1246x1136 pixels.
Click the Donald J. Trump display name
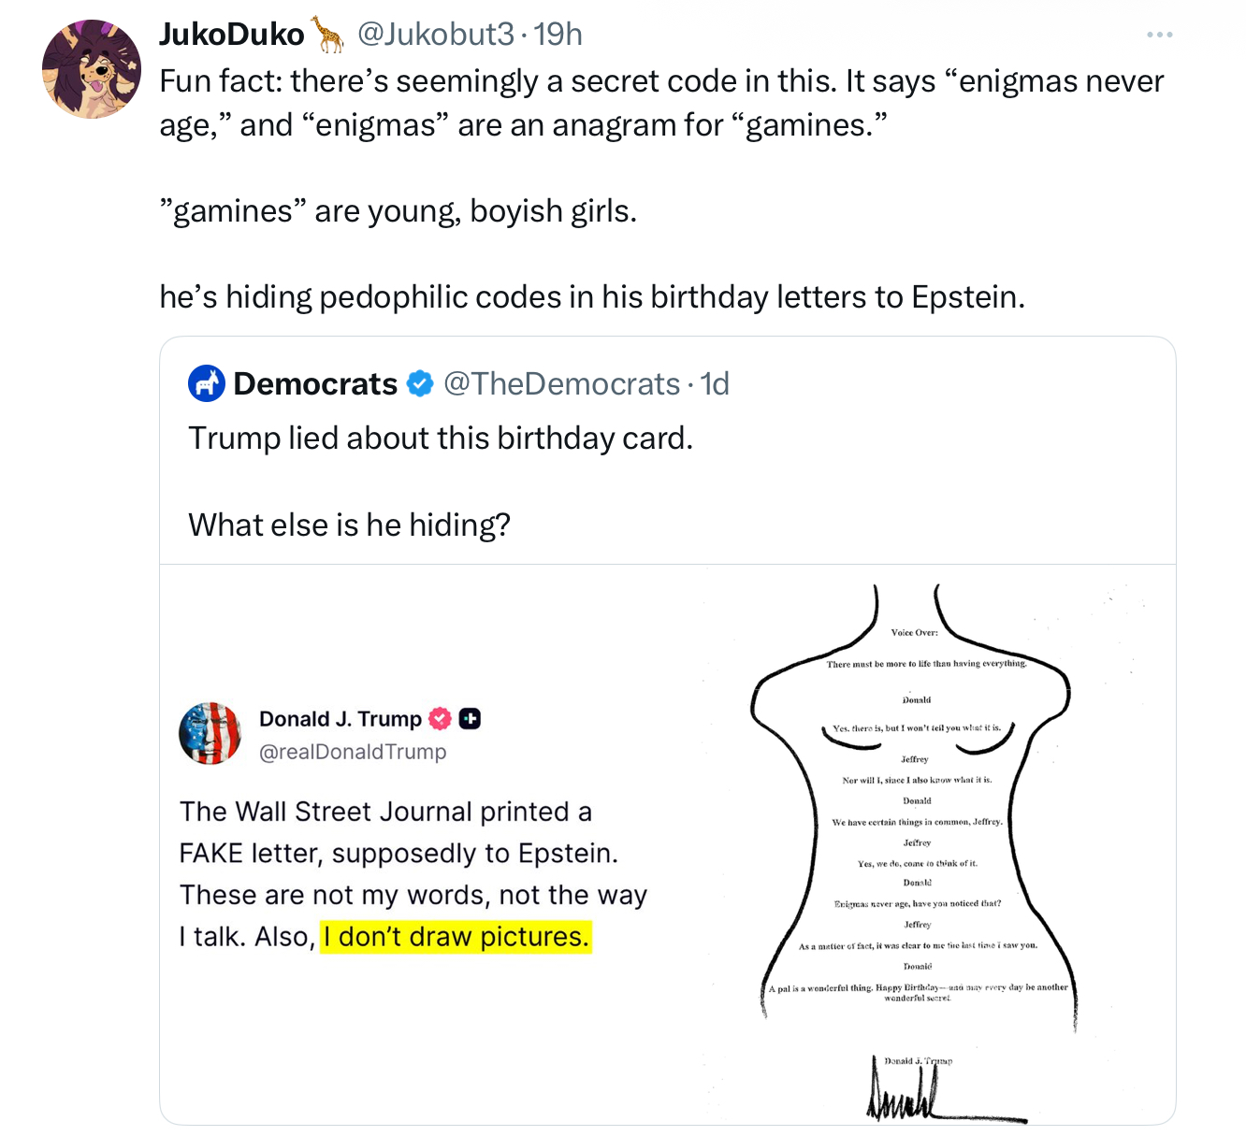click(x=340, y=718)
